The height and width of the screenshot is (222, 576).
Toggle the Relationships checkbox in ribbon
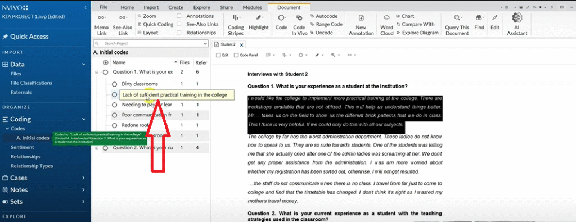click(179, 33)
